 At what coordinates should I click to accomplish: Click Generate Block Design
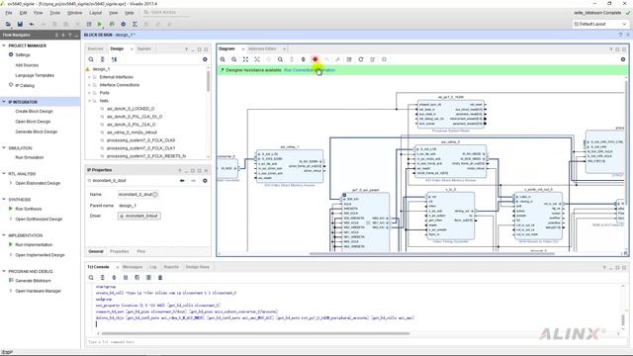(37, 132)
